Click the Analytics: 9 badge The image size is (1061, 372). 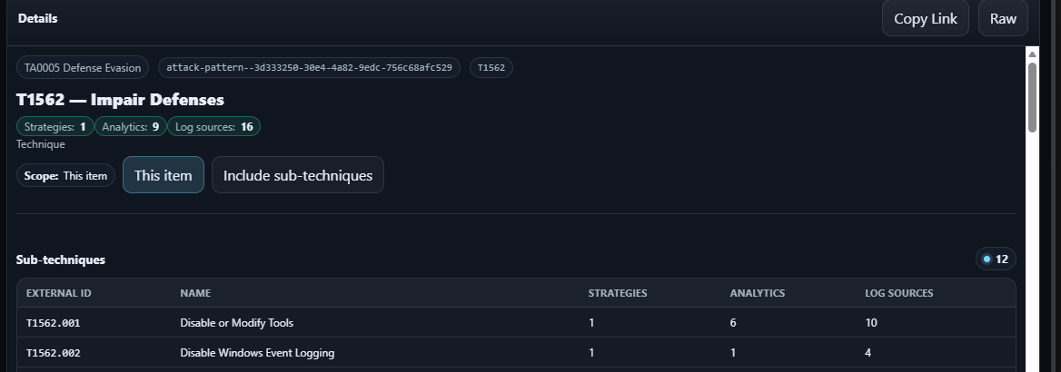(x=130, y=127)
